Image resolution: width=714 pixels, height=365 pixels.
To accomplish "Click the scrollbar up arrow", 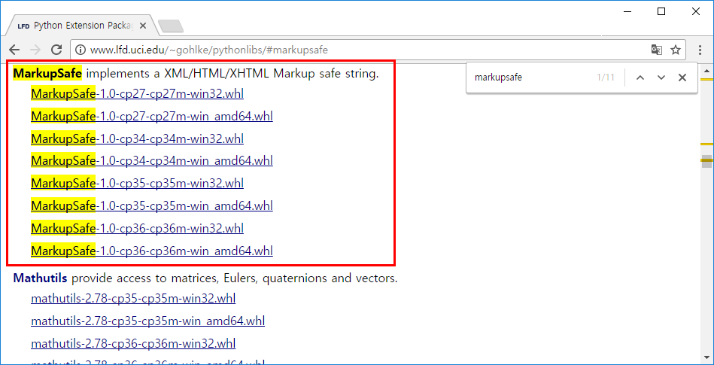I will 706,71.
